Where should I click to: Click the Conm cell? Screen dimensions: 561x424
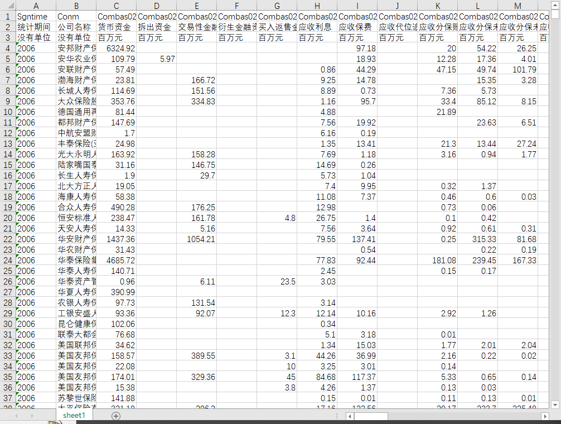(76, 17)
